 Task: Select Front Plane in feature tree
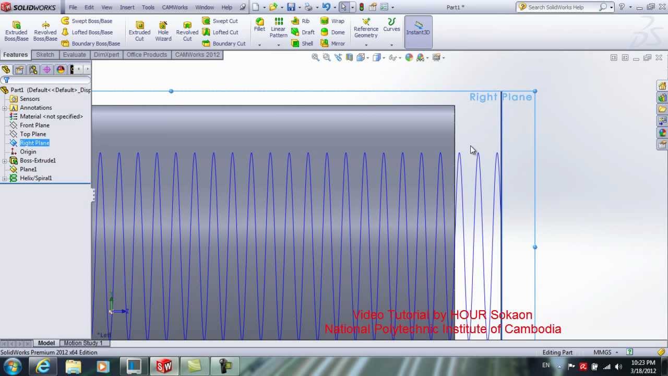(x=34, y=125)
